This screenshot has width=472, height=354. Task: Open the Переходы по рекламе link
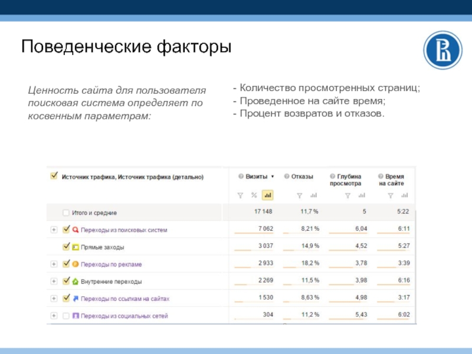click(x=111, y=264)
